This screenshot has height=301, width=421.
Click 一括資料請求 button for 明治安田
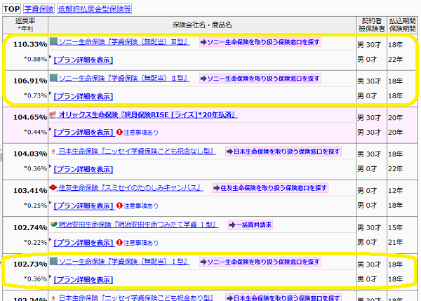tap(250, 225)
